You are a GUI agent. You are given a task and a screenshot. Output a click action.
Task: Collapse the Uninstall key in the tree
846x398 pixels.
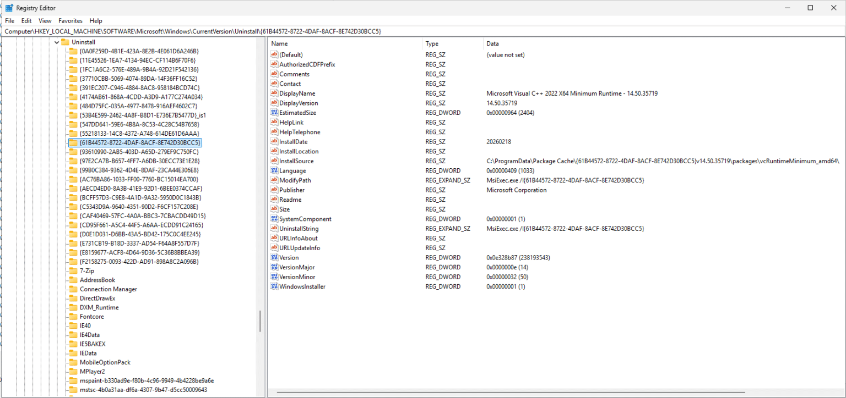(x=57, y=42)
